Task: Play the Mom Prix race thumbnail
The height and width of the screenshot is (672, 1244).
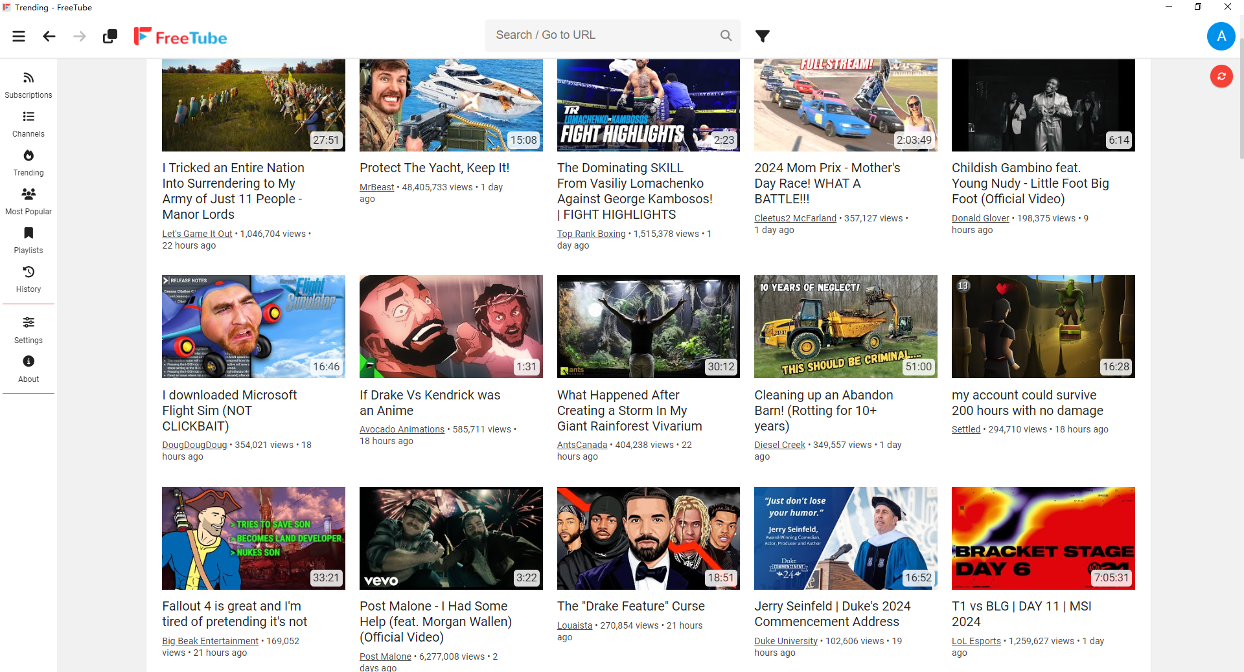Action: point(846,105)
